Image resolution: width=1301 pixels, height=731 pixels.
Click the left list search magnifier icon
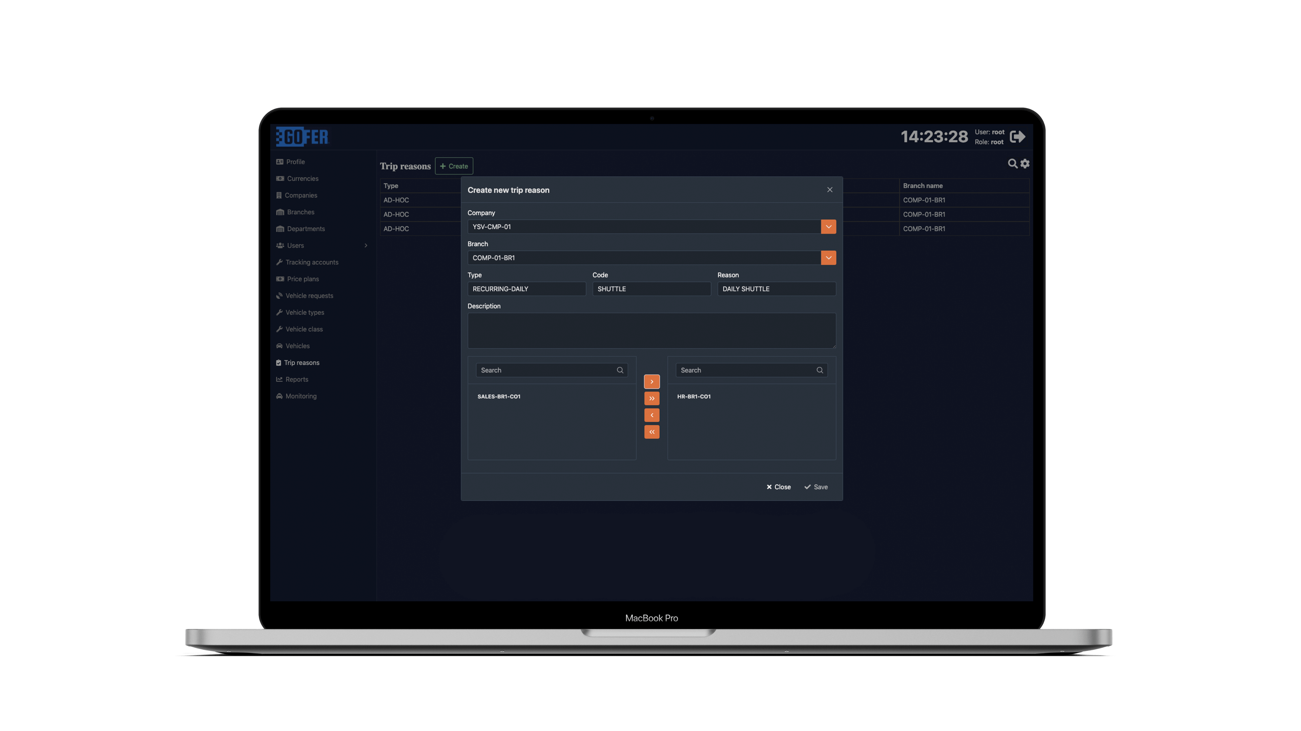coord(620,370)
